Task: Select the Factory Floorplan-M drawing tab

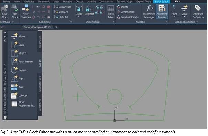Action: pos(35,27)
